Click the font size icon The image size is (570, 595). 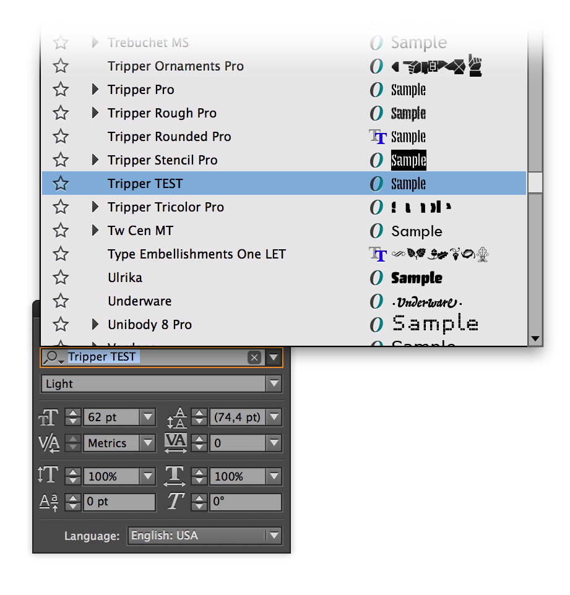(x=49, y=417)
